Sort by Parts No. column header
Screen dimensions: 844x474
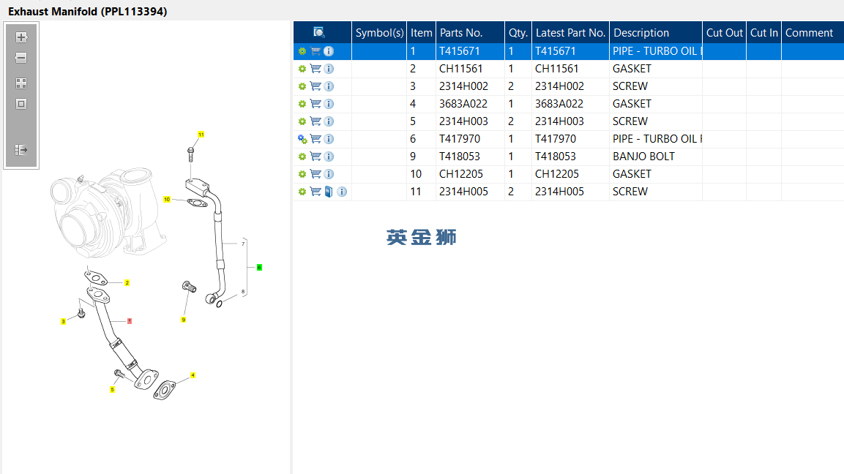click(470, 33)
